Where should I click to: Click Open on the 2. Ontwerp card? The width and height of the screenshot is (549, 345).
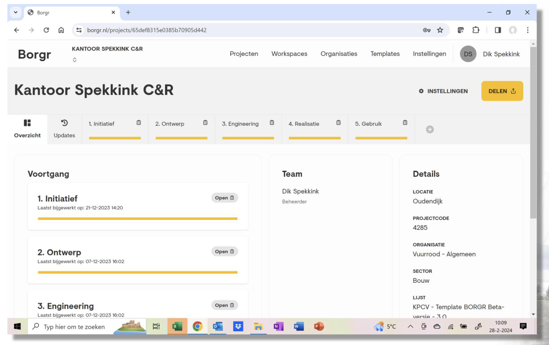225,252
